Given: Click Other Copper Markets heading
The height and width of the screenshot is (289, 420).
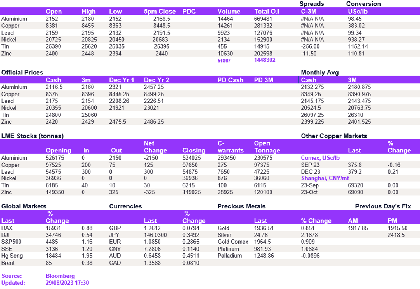Looking at the screenshot, I should (334, 136).
